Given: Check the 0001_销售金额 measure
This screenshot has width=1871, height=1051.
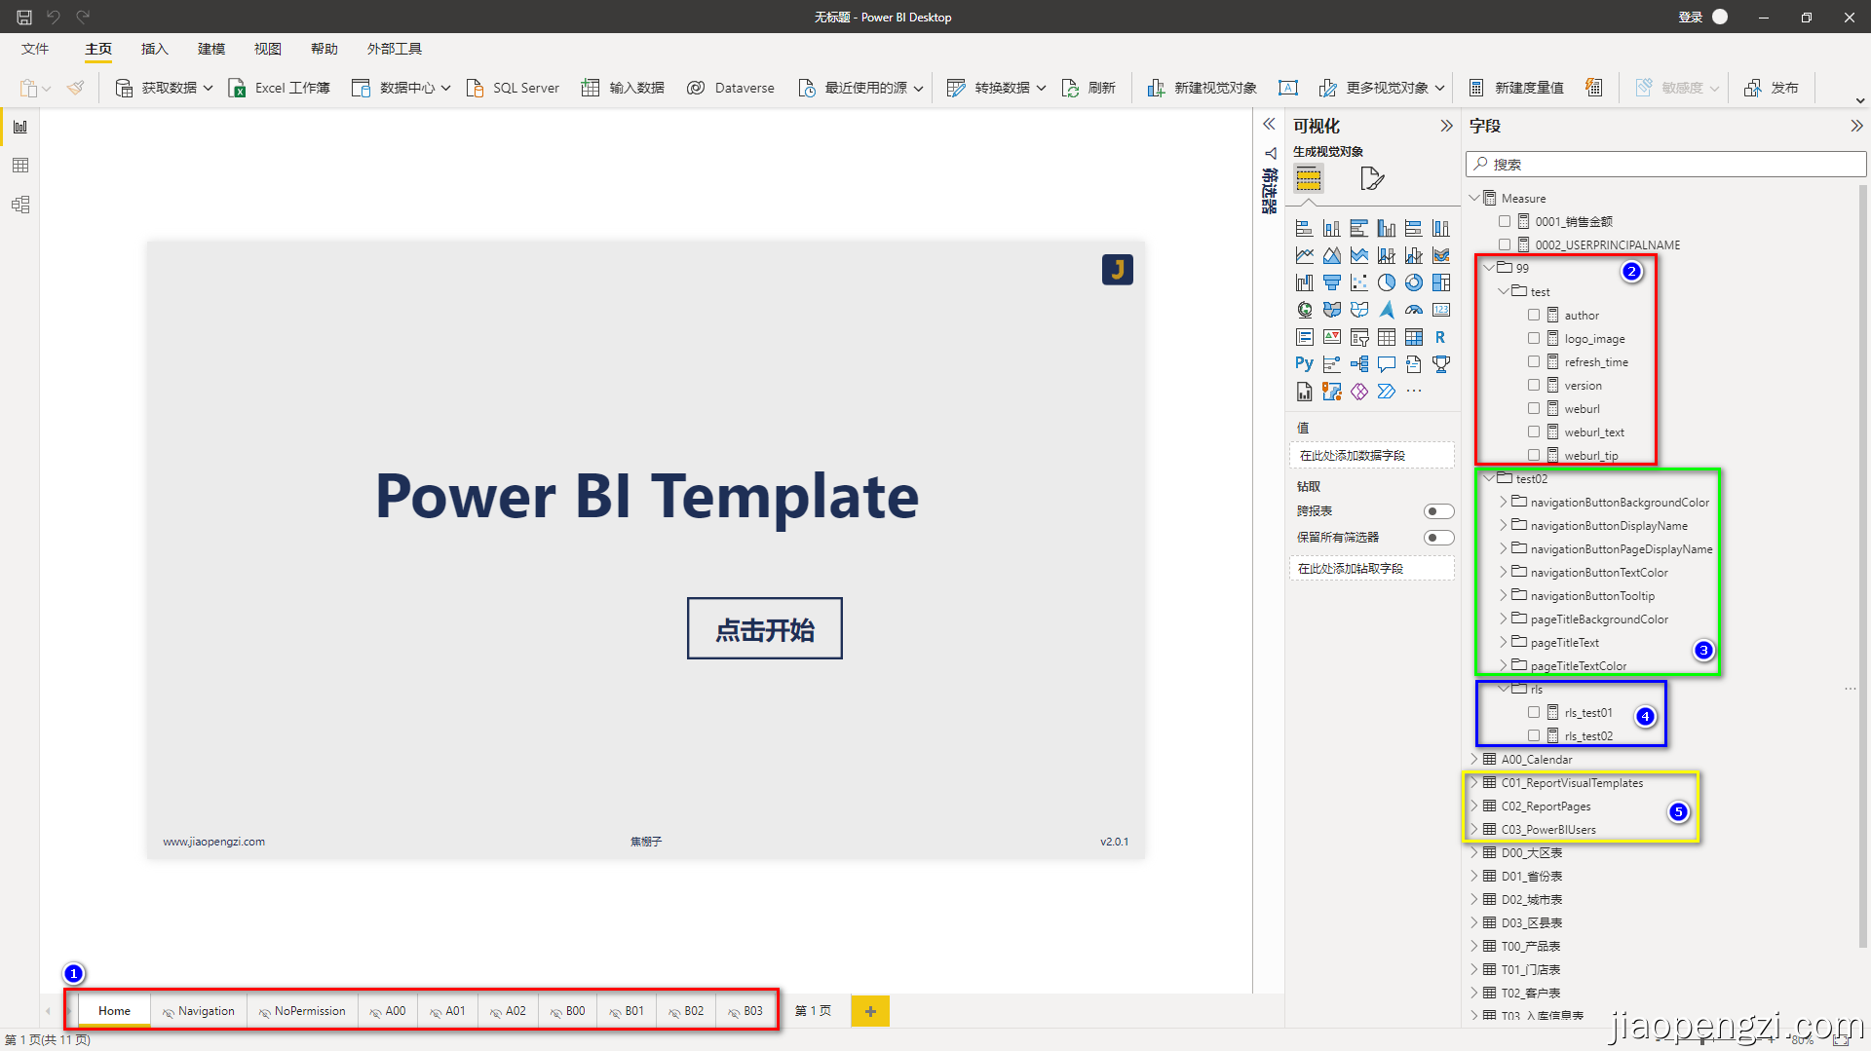Looking at the screenshot, I should pyautogui.click(x=1505, y=222).
